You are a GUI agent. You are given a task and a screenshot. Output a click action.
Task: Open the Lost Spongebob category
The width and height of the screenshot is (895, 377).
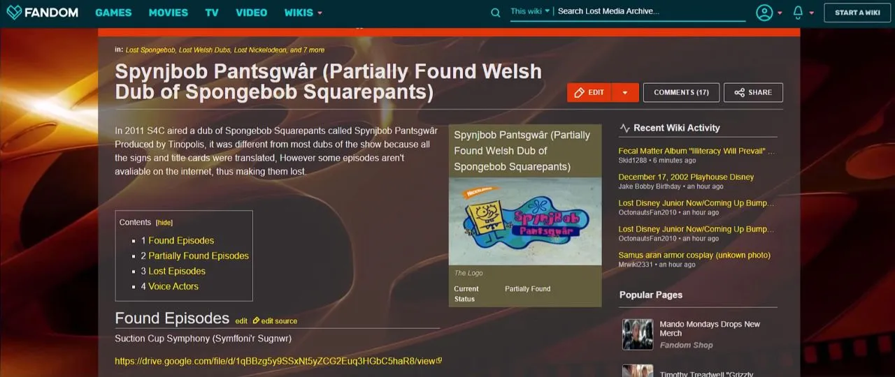point(150,50)
